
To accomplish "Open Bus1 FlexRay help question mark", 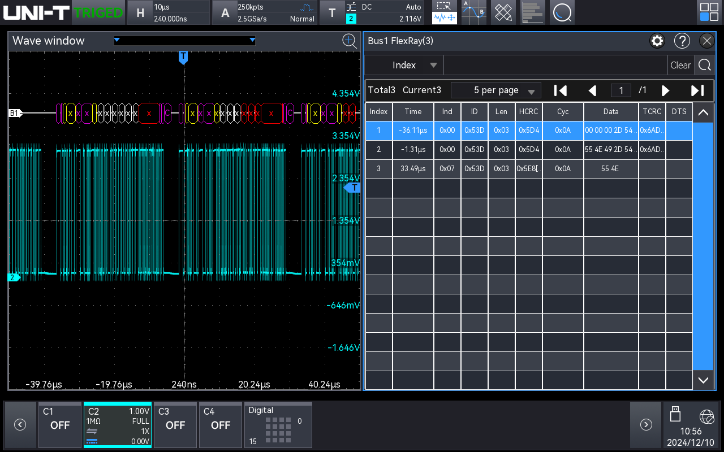I will tap(682, 41).
